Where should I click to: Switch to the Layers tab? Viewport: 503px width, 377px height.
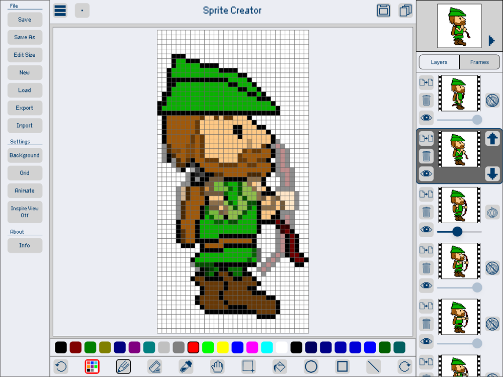tap(439, 62)
